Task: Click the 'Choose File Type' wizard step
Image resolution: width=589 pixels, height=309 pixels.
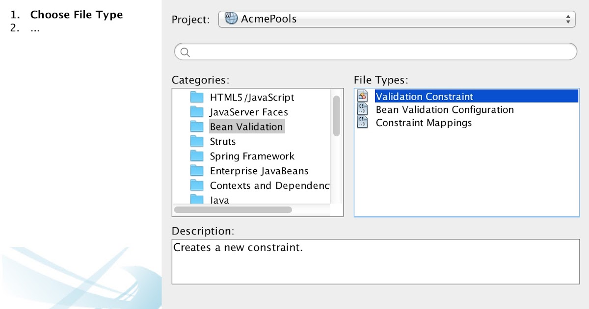Action: 77,15
